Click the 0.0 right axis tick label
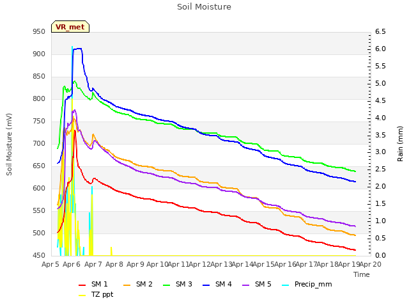Screen dimensions: 409x307 point(380,256)
